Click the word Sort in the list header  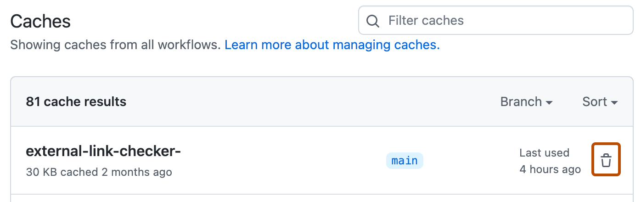click(595, 101)
